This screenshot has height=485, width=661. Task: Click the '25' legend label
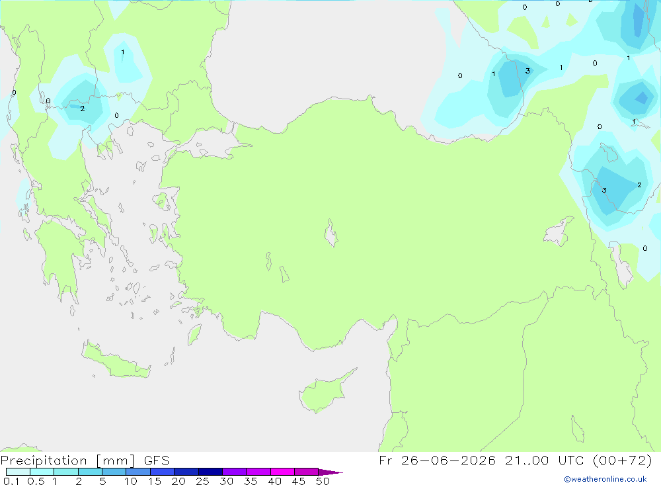(202, 481)
